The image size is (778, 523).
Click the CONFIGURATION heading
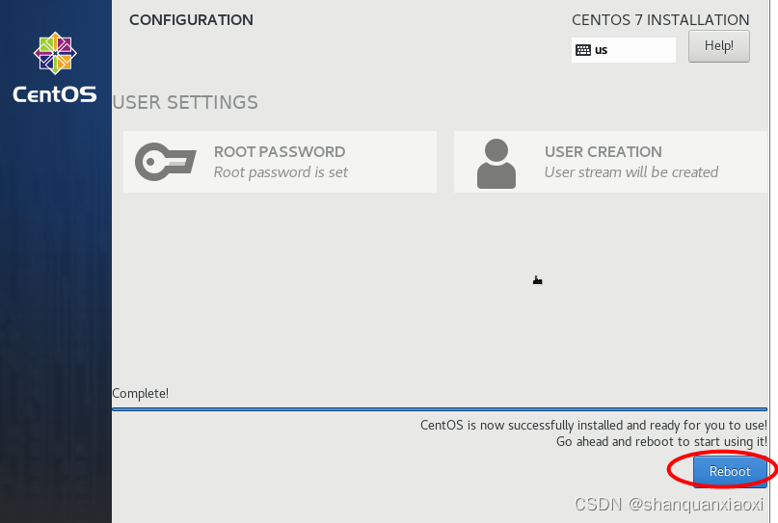click(191, 20)
